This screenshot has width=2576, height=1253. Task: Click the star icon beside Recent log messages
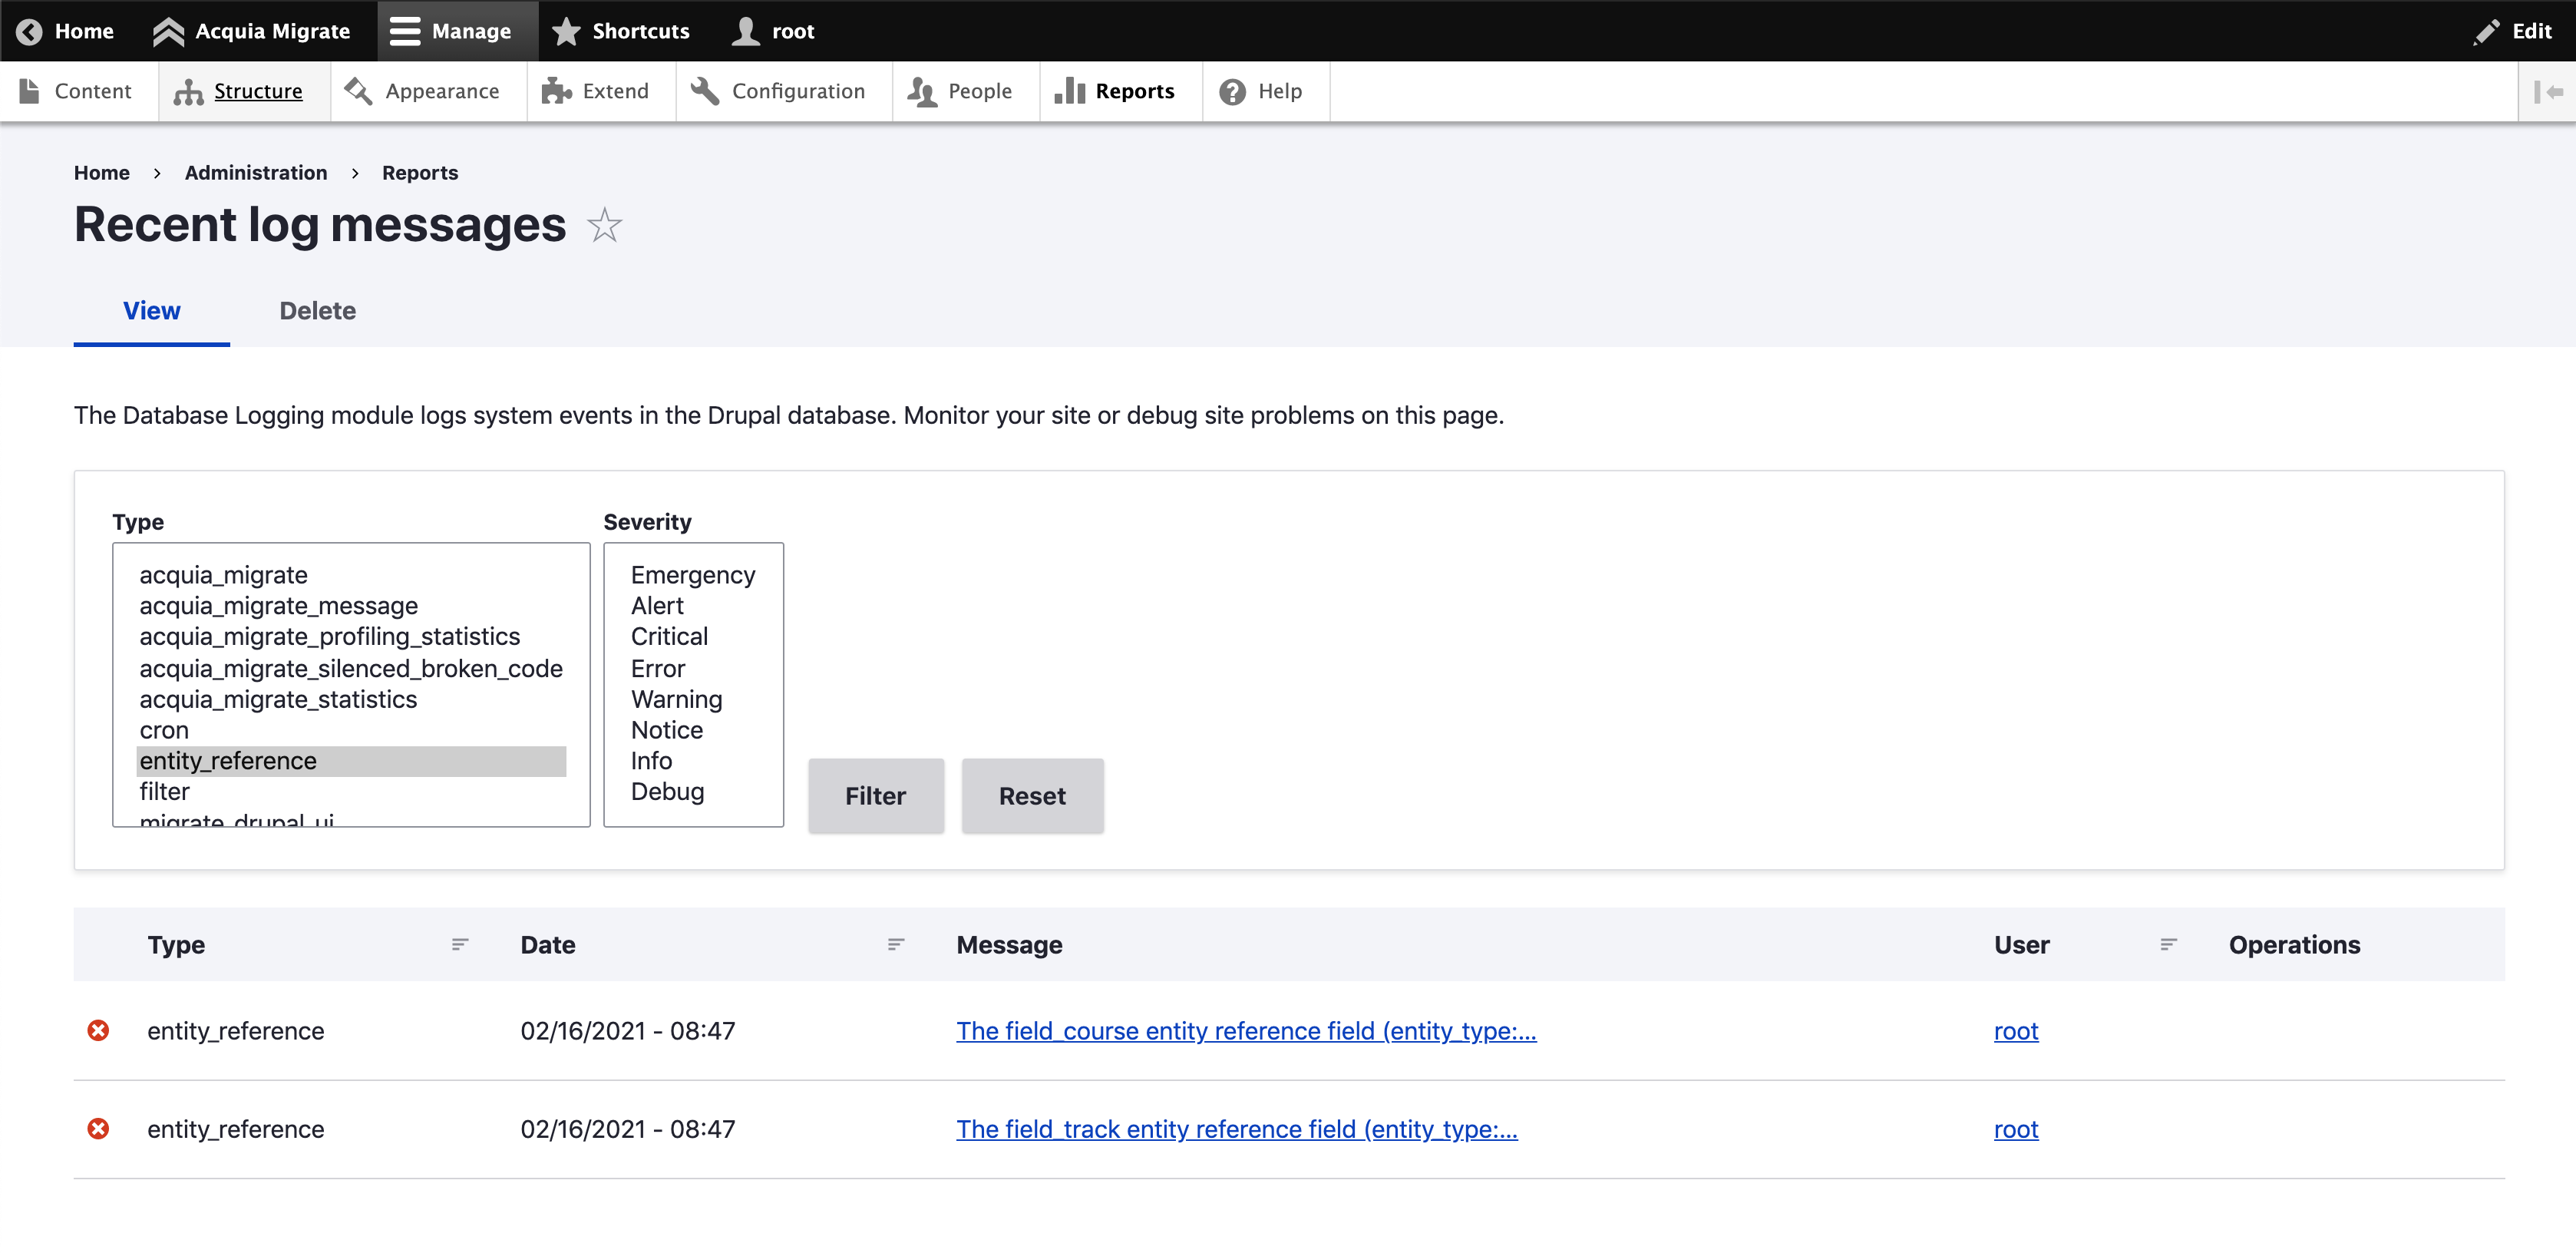point(604,225)
